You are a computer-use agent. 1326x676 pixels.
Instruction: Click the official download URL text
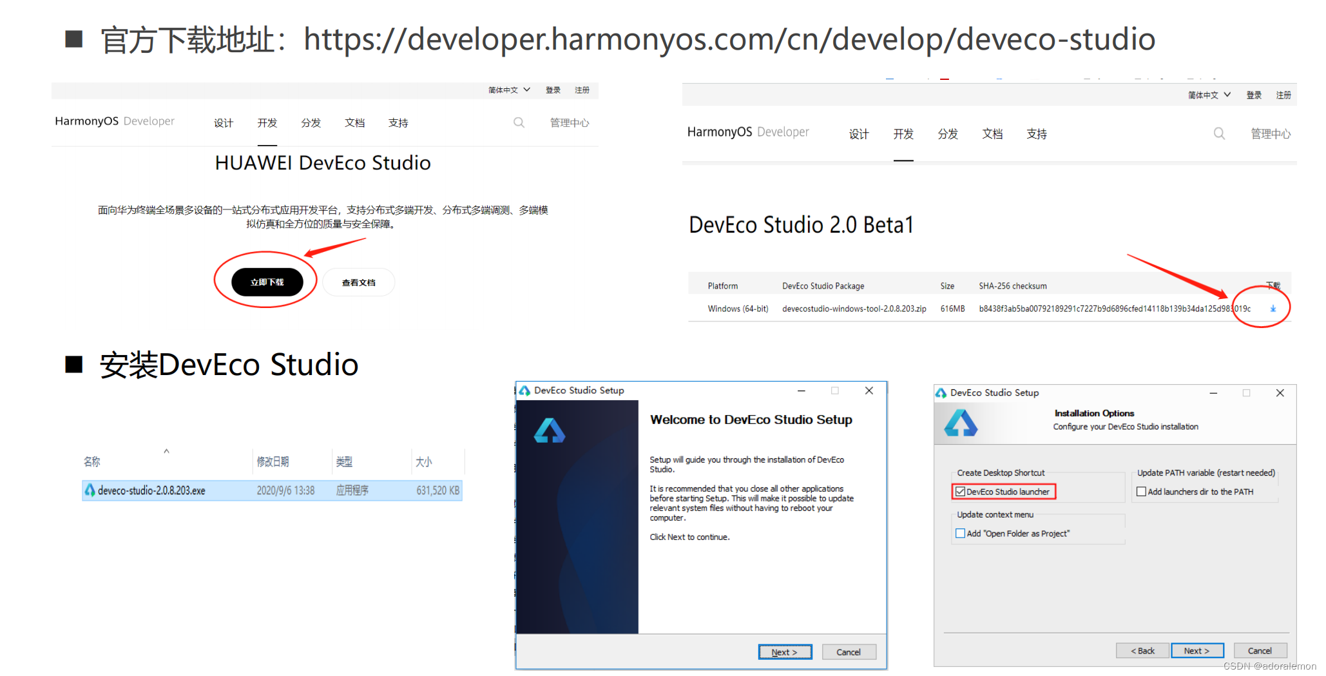point(729,39)
